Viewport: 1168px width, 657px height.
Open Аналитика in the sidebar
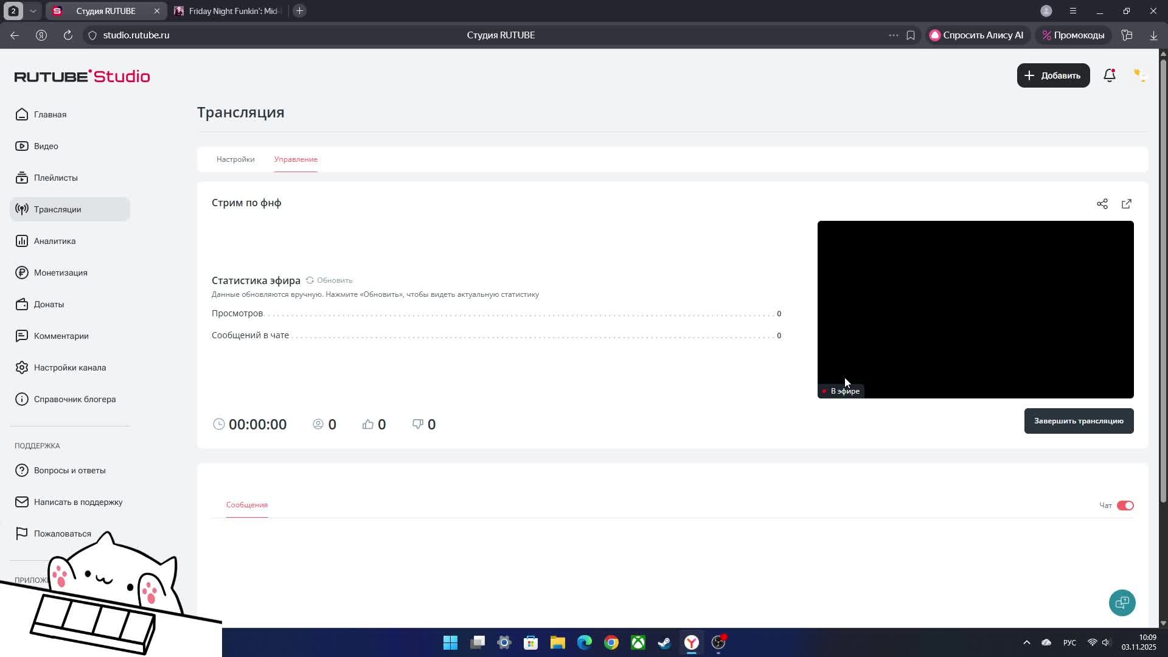55,241
